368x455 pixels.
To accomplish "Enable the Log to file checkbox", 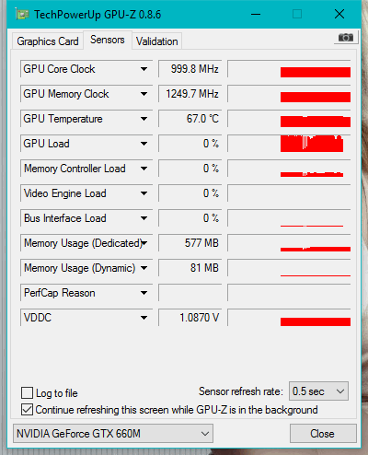I will point(27,392).
